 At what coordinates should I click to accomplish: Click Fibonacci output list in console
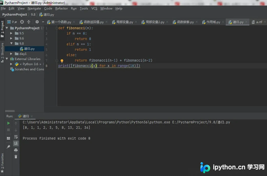(x=56, y=128)
